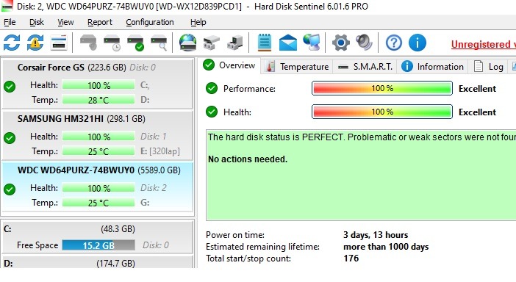This screenshot has width=516, height=282.
Task: Click the speaker sound icon
Action: coord(364,43)
